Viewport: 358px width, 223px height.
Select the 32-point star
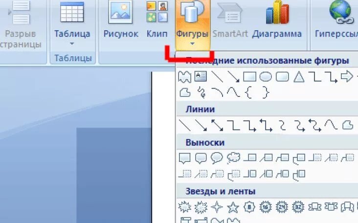(298, 207)
